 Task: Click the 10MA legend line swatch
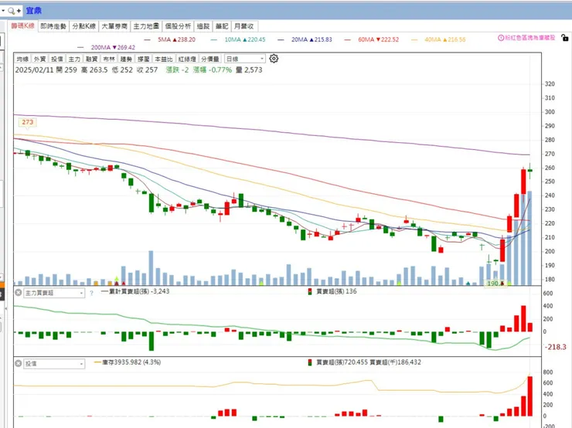point(214,39)
